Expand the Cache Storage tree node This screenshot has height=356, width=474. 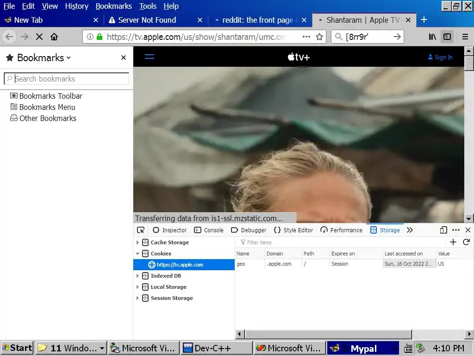pyautogui.click(x=137, y=242)
